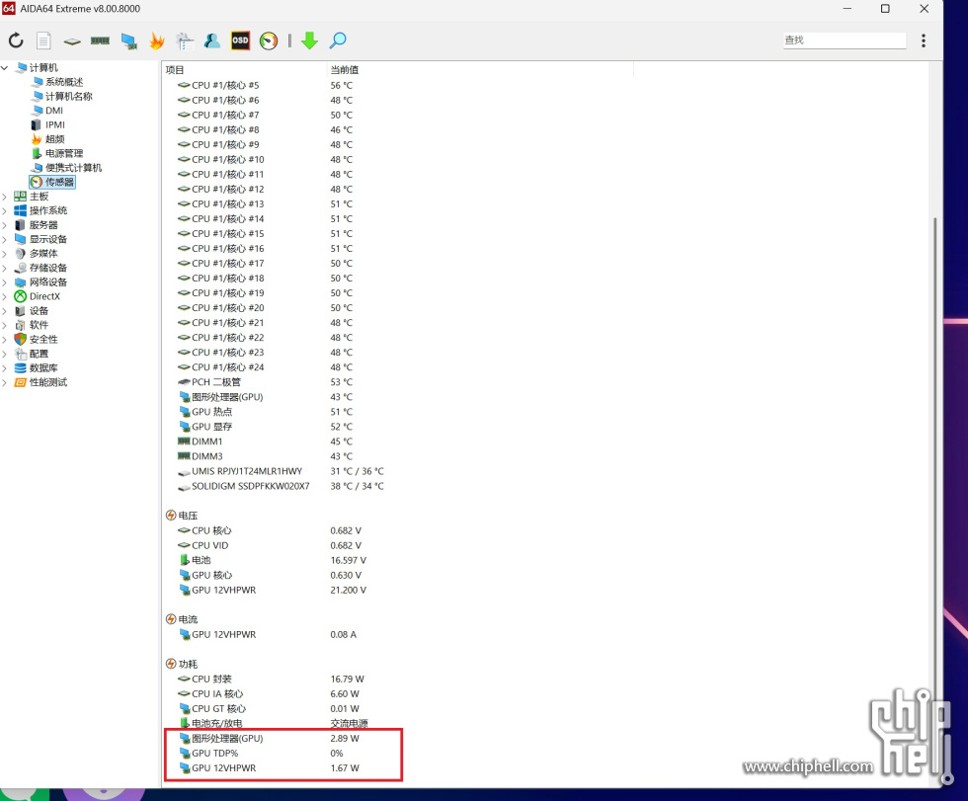Click the 查找 search input field
Viewport: 968px width, 801px height.
coord(843,40)
